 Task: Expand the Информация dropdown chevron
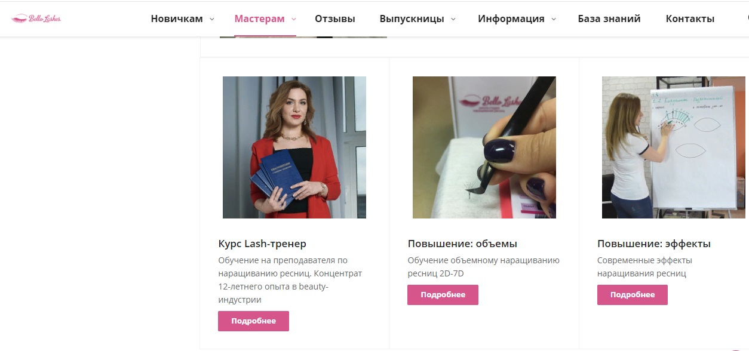(x=553, y=19)
